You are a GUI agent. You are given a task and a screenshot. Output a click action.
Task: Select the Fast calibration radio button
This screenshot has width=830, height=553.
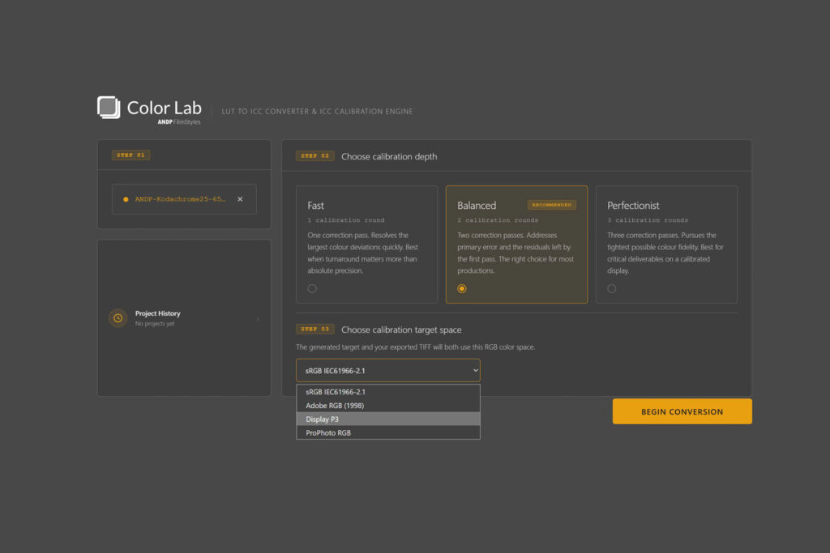pyautogui.click(x=312, y=289)
